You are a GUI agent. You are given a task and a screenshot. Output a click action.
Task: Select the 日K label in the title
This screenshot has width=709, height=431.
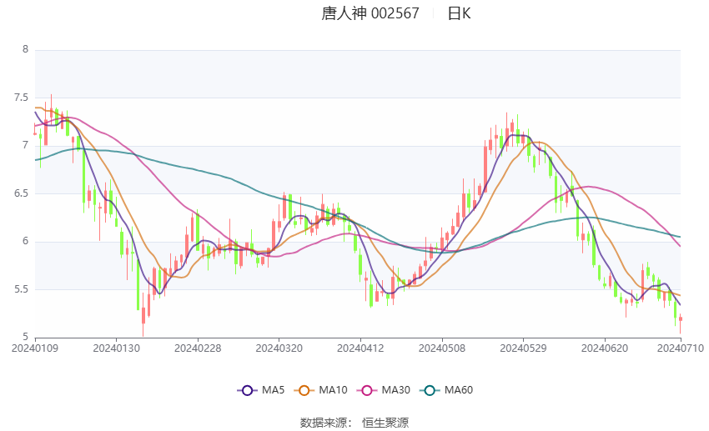(x=459, y=13)
